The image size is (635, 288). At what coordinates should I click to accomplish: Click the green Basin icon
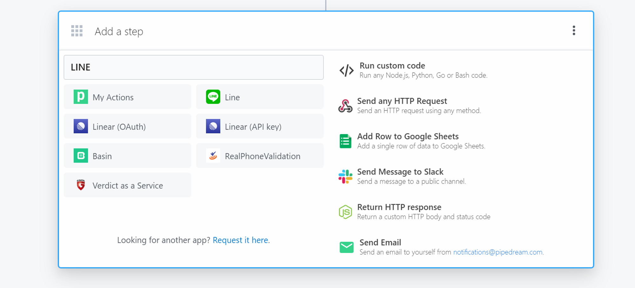coord(81,156)
